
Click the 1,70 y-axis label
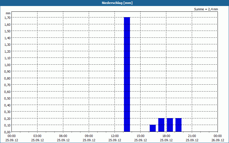[7, 18]
